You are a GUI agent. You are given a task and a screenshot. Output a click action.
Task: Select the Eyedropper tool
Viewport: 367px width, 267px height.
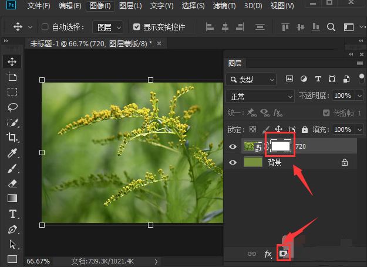(x=12, y=153)
